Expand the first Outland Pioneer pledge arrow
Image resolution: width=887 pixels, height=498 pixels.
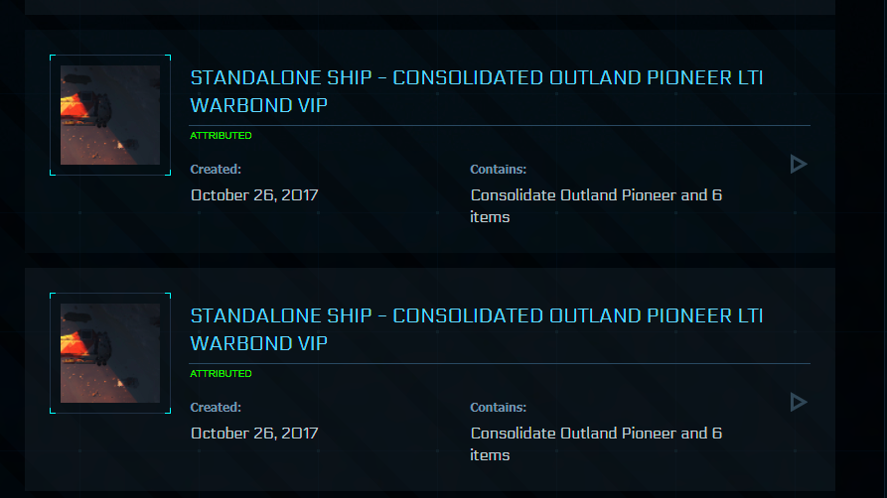(x=798, y=164)
